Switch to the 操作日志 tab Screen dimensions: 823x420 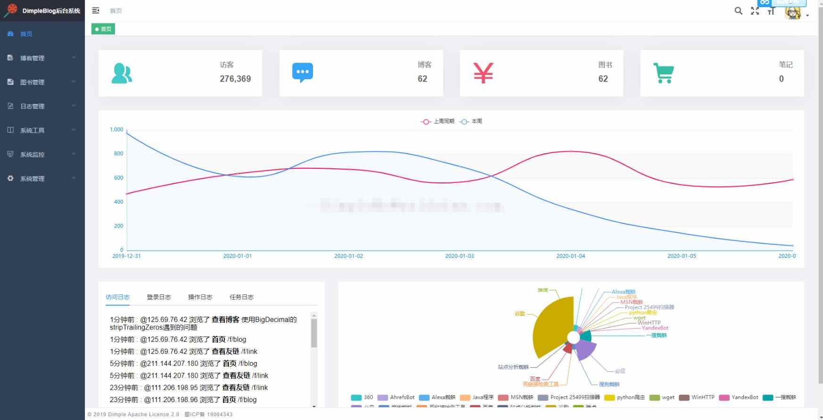[200, 297]
